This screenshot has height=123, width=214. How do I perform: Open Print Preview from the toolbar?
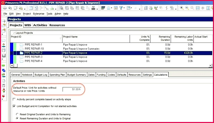(10, 8)
